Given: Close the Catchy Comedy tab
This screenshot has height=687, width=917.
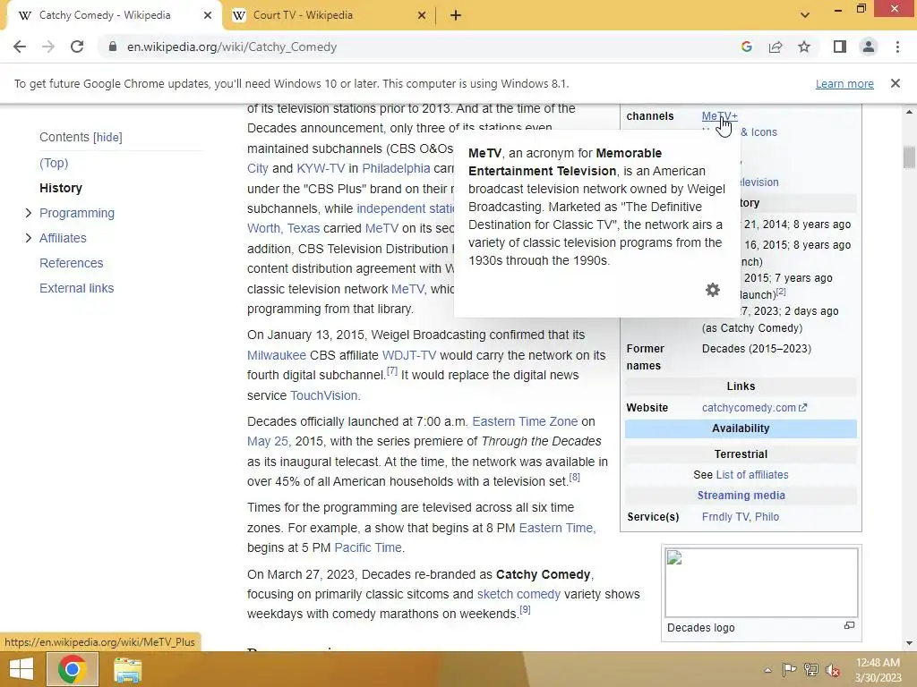Looking at the screenshot, I should [x=208, y=15].
